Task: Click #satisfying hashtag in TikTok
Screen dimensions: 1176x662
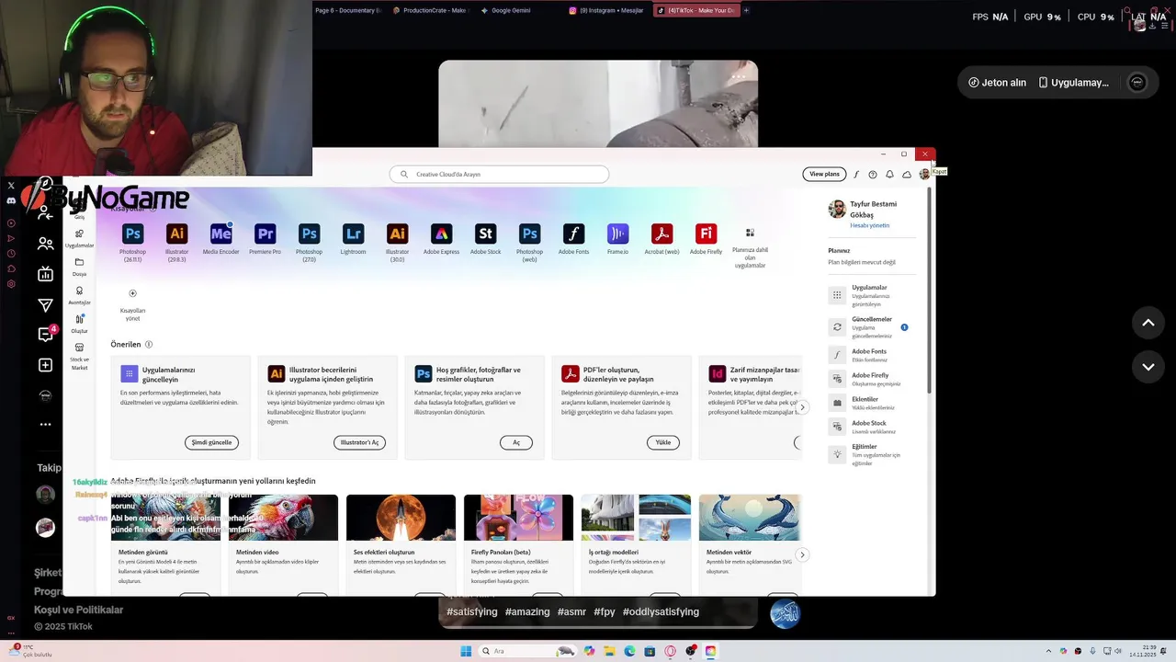Action: (x=472, y=611)
